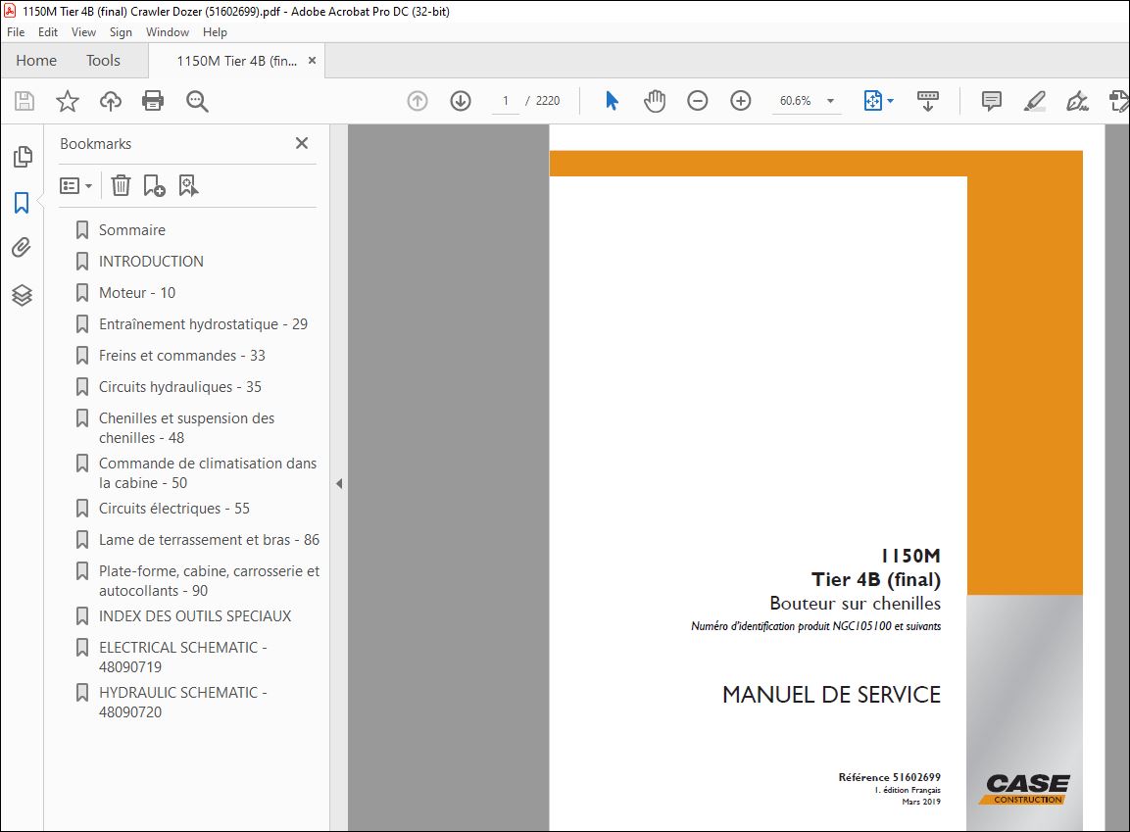Click the 60.6% zoom value field
The image size is (1130, 832).
[796, 101]
